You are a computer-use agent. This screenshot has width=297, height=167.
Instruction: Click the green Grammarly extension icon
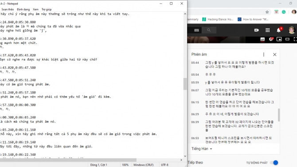coord(284,12)
